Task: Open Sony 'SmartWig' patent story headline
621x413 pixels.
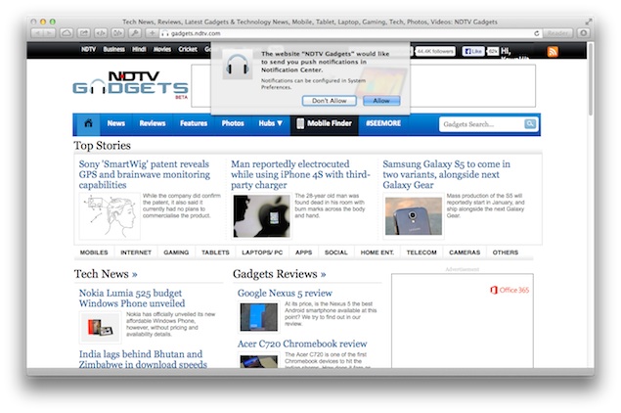Action: point(144,174)
